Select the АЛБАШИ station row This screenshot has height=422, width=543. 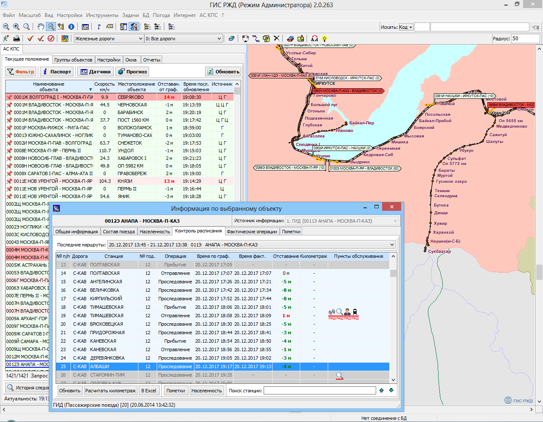pyautogui.click(x=222, y=366)
